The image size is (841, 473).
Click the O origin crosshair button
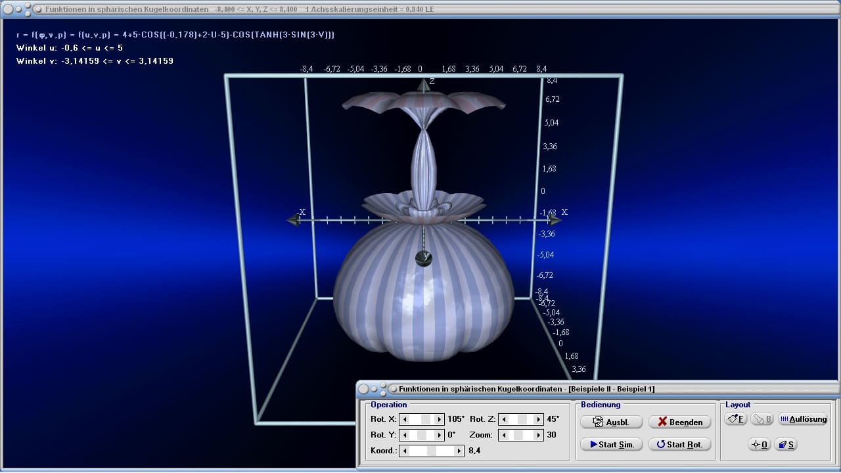[760, 445]
